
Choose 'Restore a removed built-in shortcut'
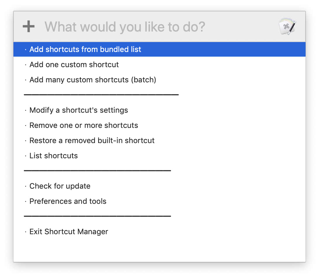pos(159,140)
